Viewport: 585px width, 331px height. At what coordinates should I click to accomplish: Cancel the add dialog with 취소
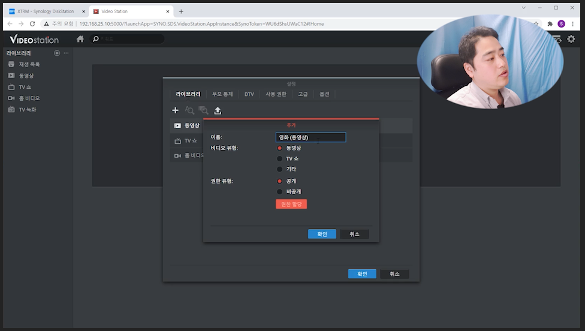tap(354, 234)
